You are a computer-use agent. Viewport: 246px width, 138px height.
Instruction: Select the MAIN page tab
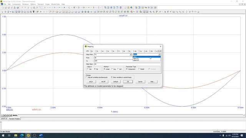(x=15, y=115)
